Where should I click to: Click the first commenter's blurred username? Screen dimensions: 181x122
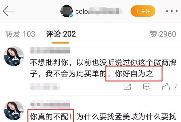point(50,50)
